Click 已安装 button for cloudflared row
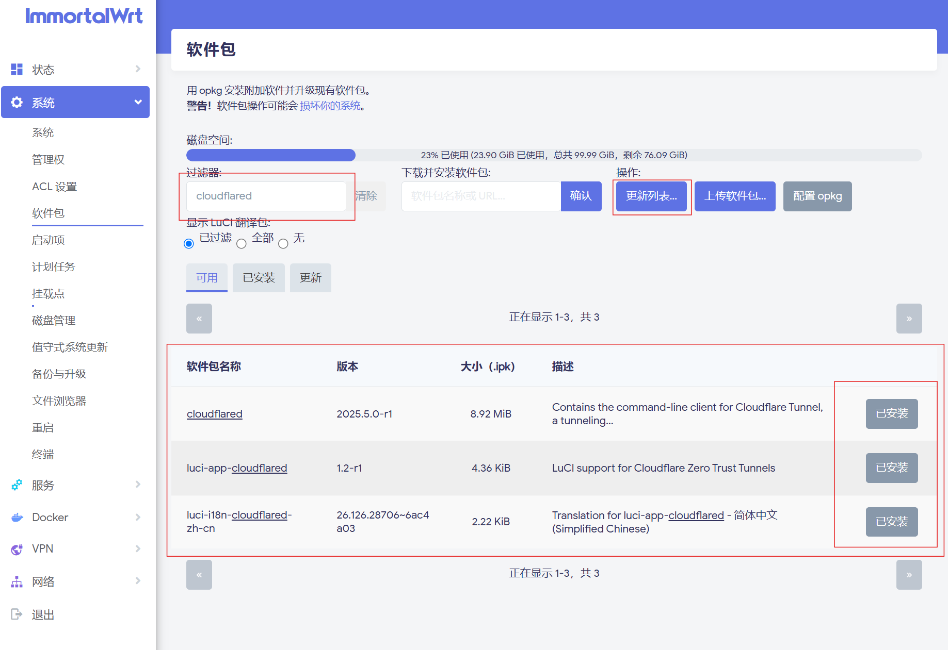 [x=892, y=413]
